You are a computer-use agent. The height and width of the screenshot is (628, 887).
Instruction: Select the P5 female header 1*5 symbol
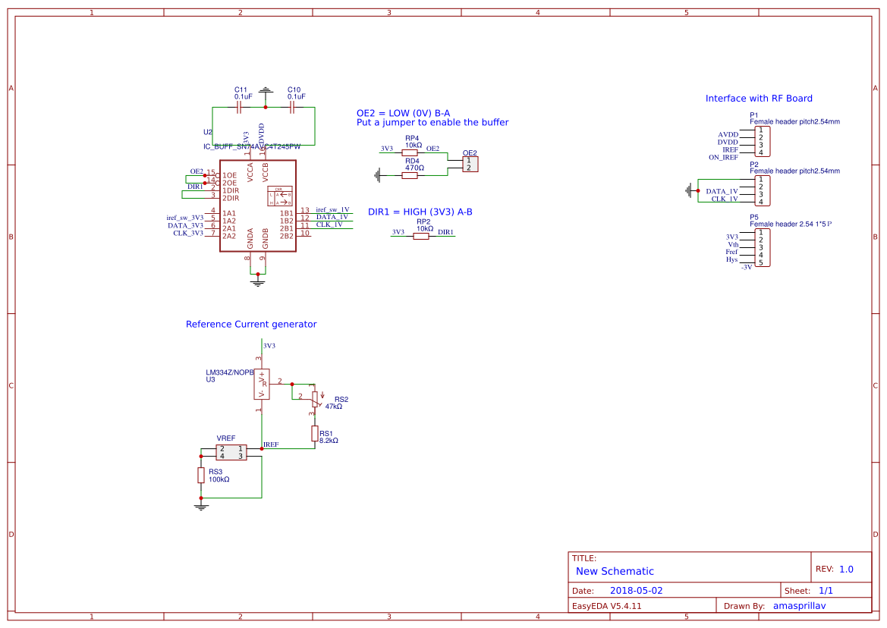763,248
